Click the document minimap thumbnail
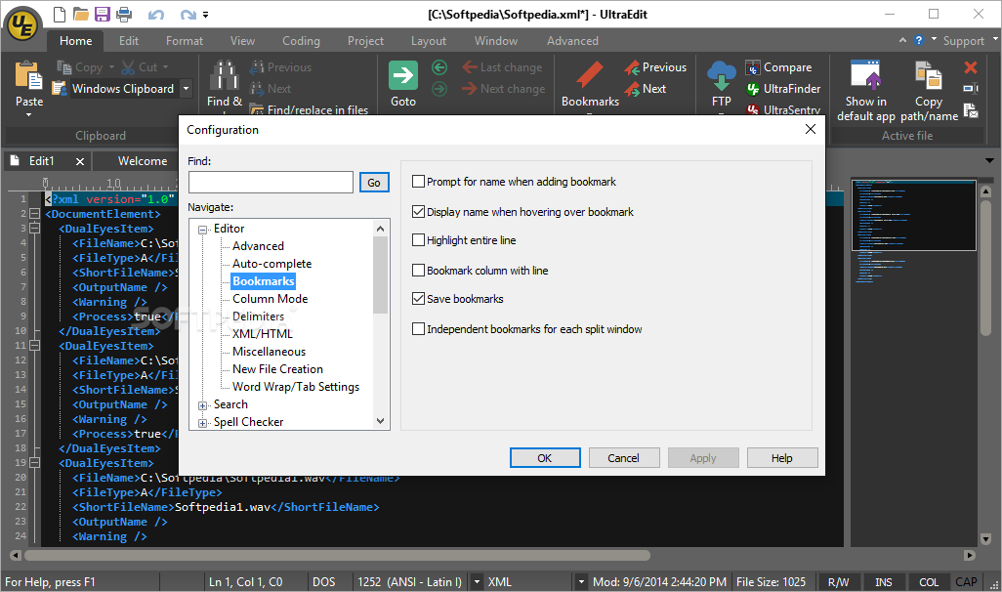Viewport: 1002px width, 592px height. (x=914, y=215)
